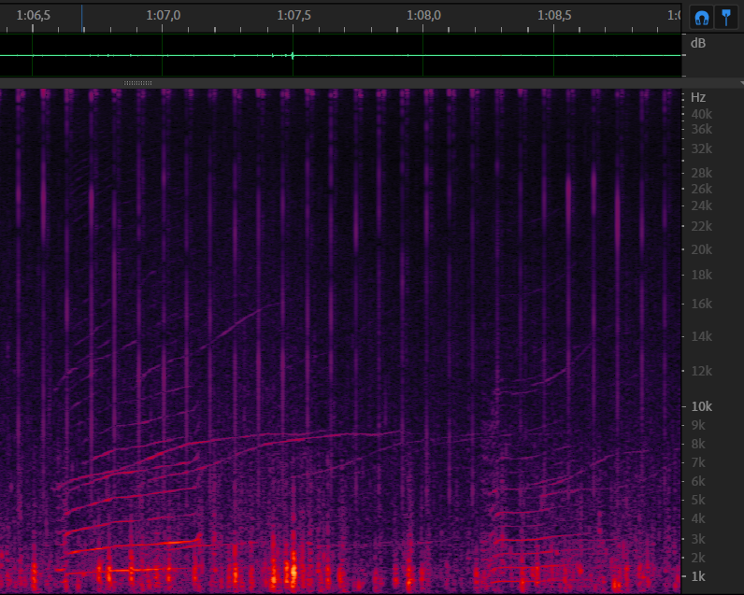Click the 36k mark on frequency scale
This screenshot has height=595, width=744.
point(701,129)
